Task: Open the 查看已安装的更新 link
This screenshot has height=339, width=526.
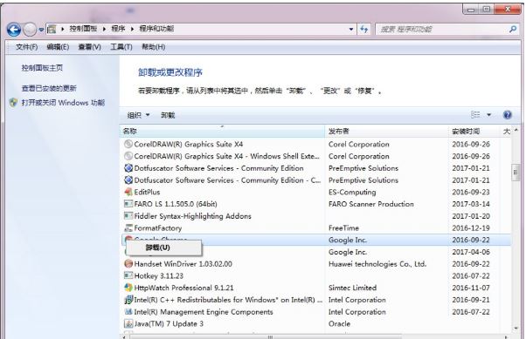Action: pyautogui.click(x=49, y=88)
